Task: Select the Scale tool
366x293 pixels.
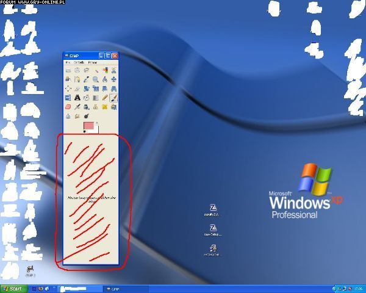Action: tap(96, 89)
